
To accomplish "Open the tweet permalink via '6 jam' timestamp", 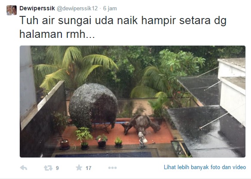I will (x=110, y=8).
